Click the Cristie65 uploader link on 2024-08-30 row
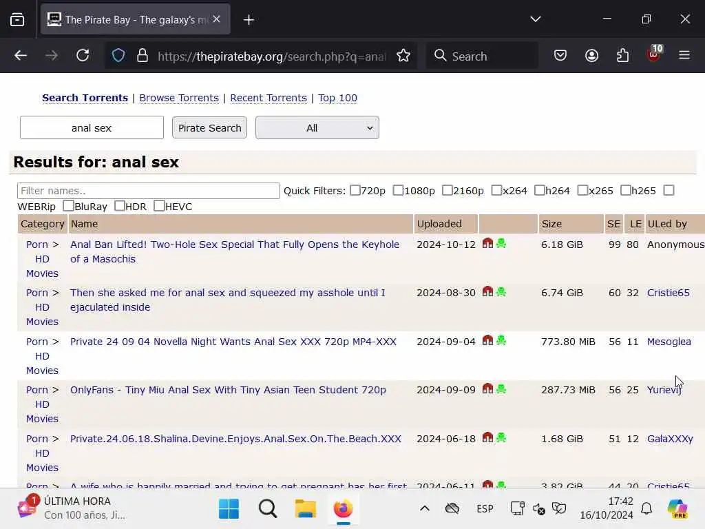This screenshot has height=529, width=705. (668, 293)
